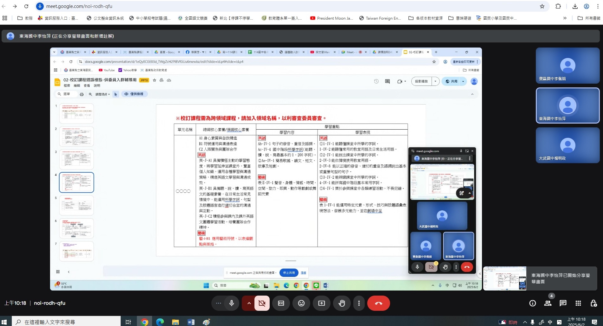
Task: Reload the Meet page
Action: [x=26, y=6]
